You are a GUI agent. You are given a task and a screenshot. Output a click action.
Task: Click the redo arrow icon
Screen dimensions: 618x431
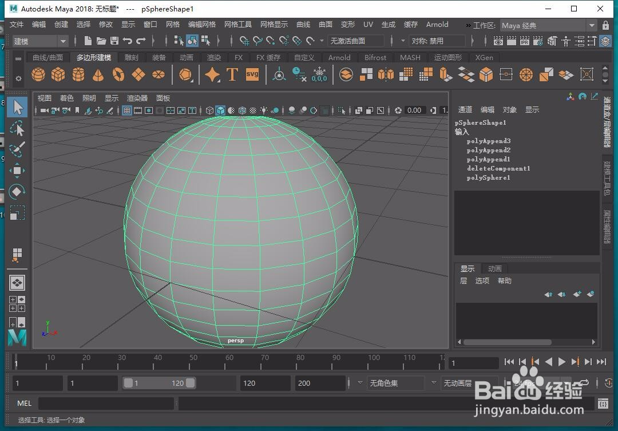click(x=141, y=41)
